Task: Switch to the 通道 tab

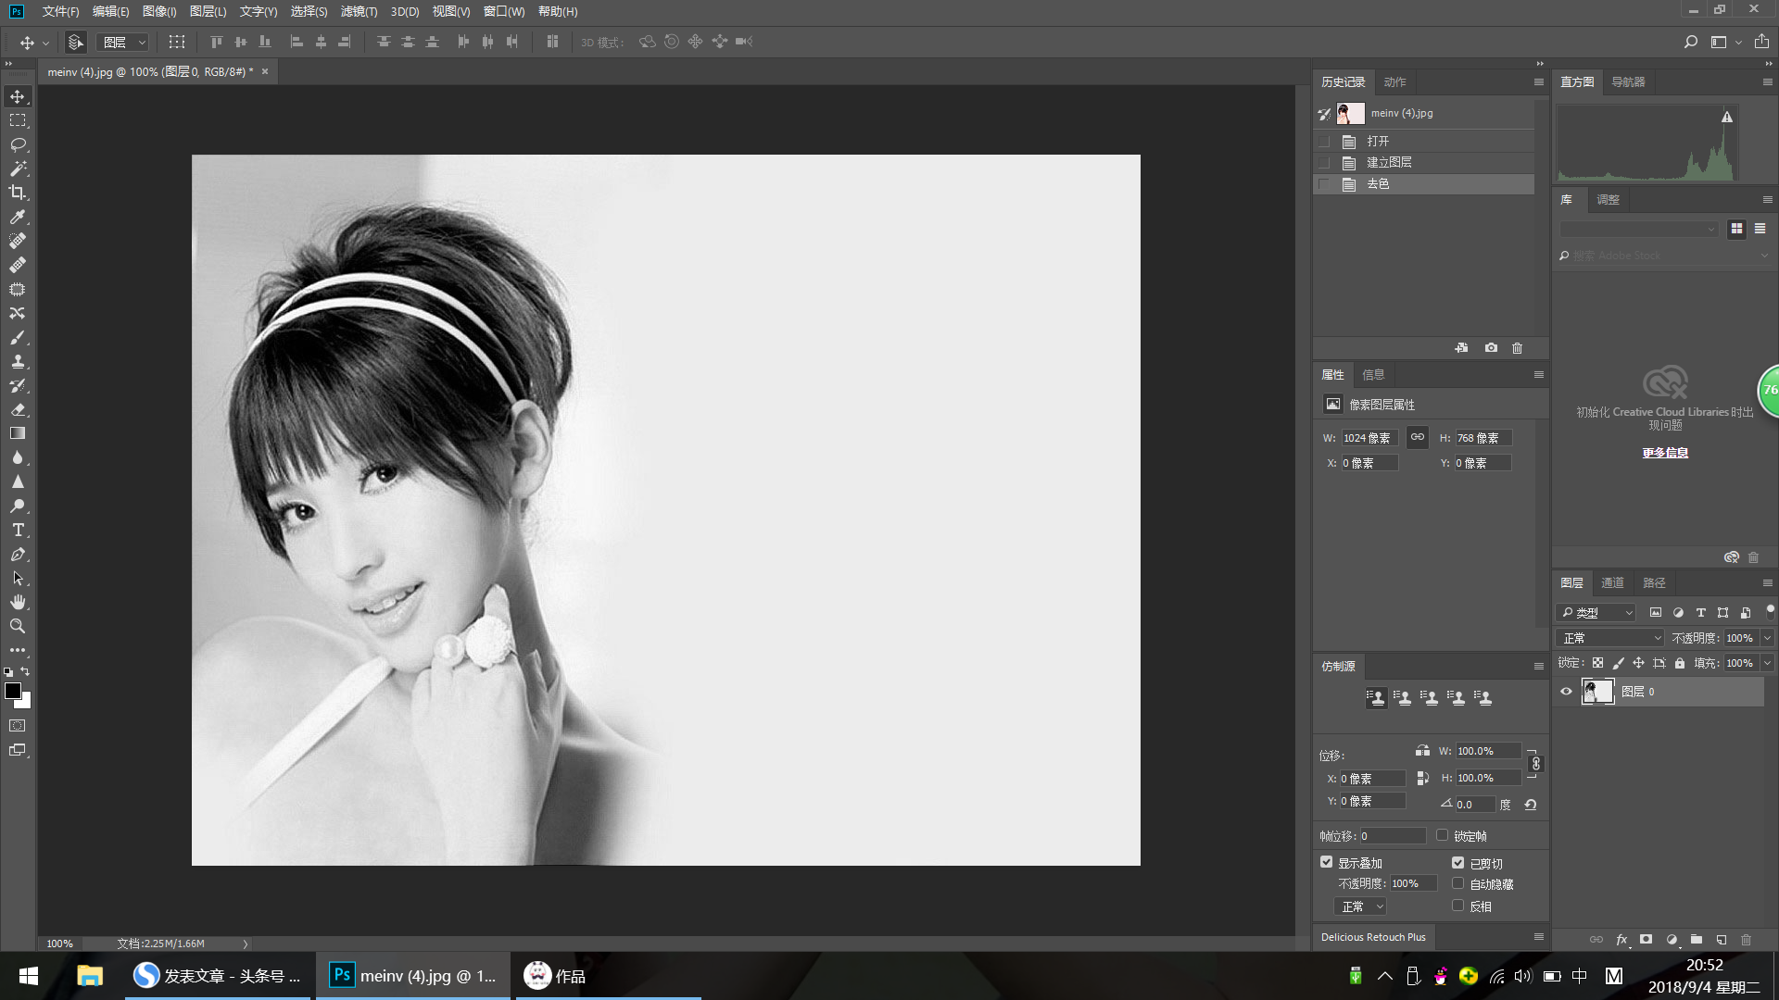Action: click(1612, 583)
